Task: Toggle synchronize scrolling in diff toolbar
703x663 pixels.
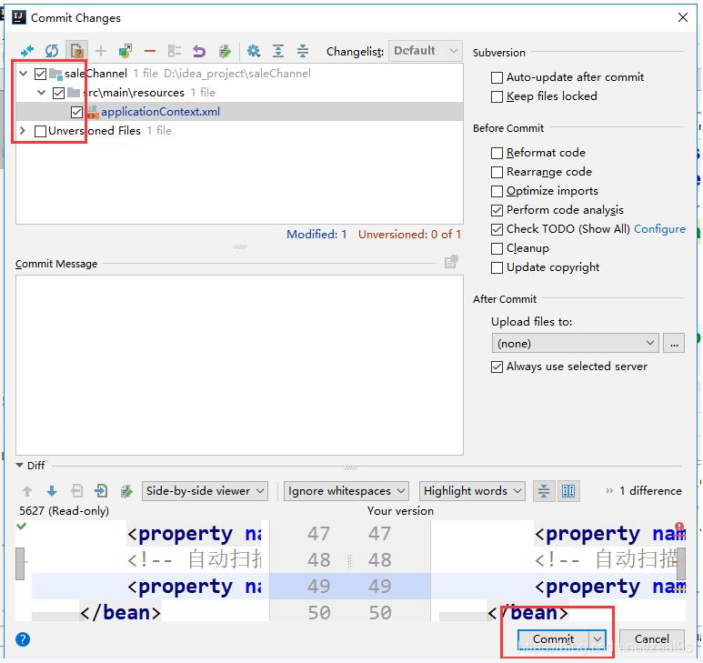Action: 568,491
